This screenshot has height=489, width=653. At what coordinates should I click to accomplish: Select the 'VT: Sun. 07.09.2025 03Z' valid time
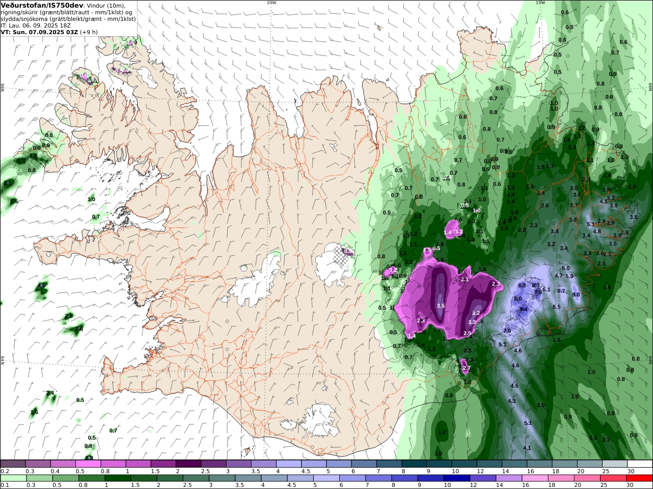point(39,32)
